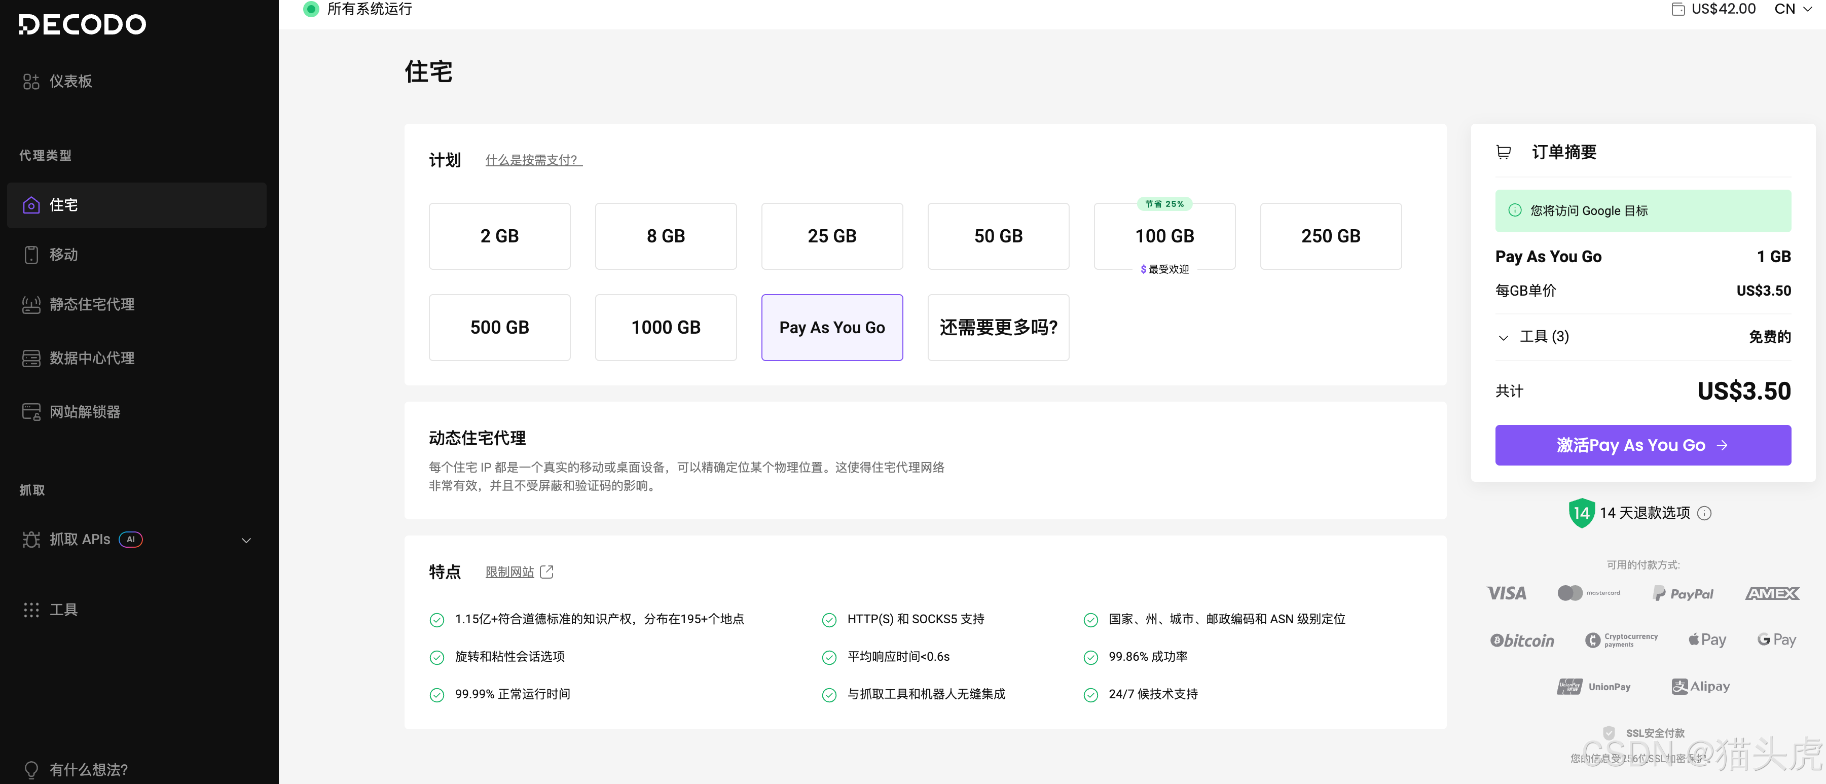Open the 仪表板 dashboard icon in sidebar
The width and height of the screenshot is (1826, 784).
pyautogui.click(x=31, y=82)
